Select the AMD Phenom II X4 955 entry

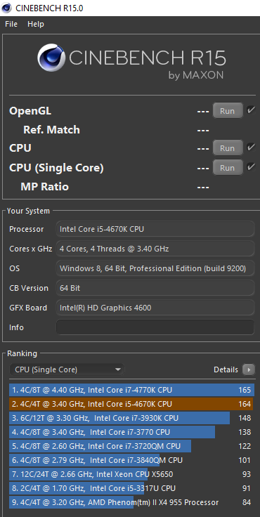pos(131,502)
